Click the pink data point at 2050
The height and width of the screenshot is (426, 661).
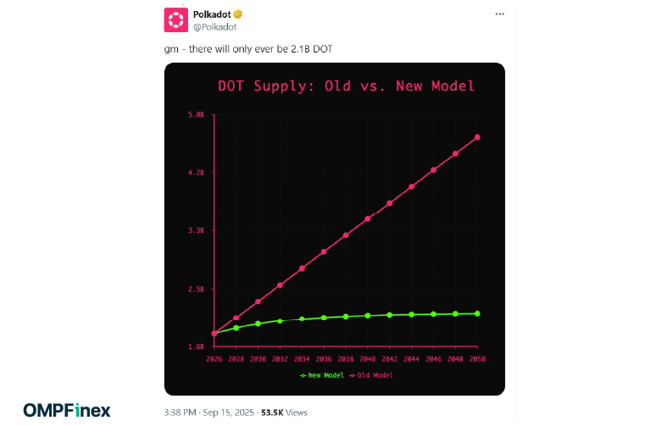477,137
